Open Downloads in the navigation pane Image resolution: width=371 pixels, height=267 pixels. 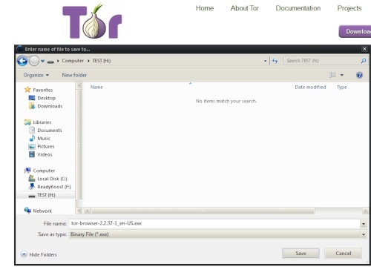50,106
